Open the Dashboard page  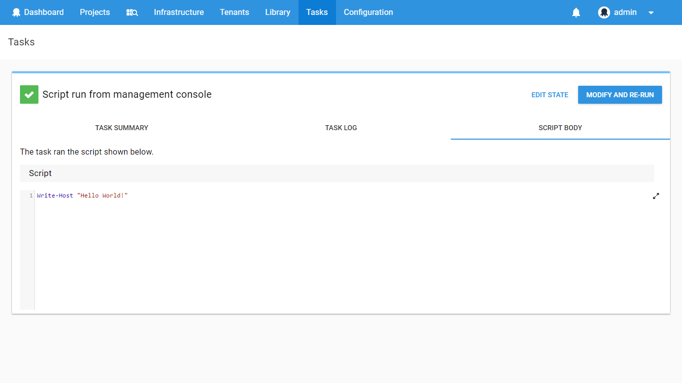coord(38,12)
